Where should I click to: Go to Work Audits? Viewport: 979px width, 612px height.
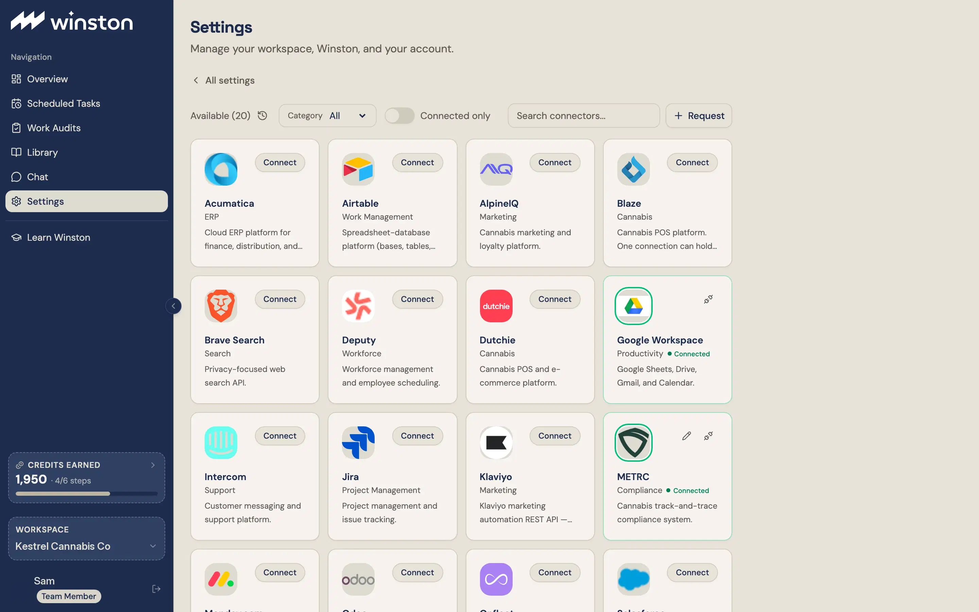coord(86,128)
